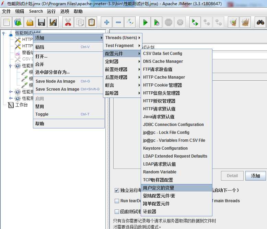Click the Stop test icon
The image size is (267, 229).
(x=169, y=22)
